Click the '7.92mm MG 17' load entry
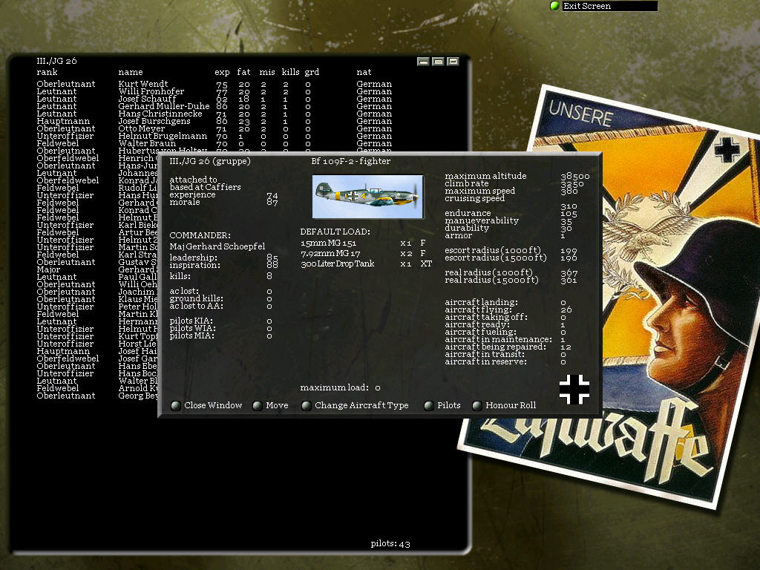 click(x=330, y=254)
